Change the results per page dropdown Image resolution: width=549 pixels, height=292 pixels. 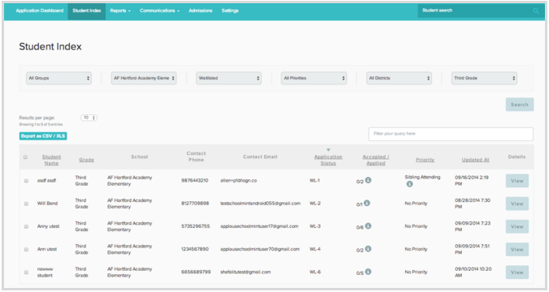[x=89, y=118]
